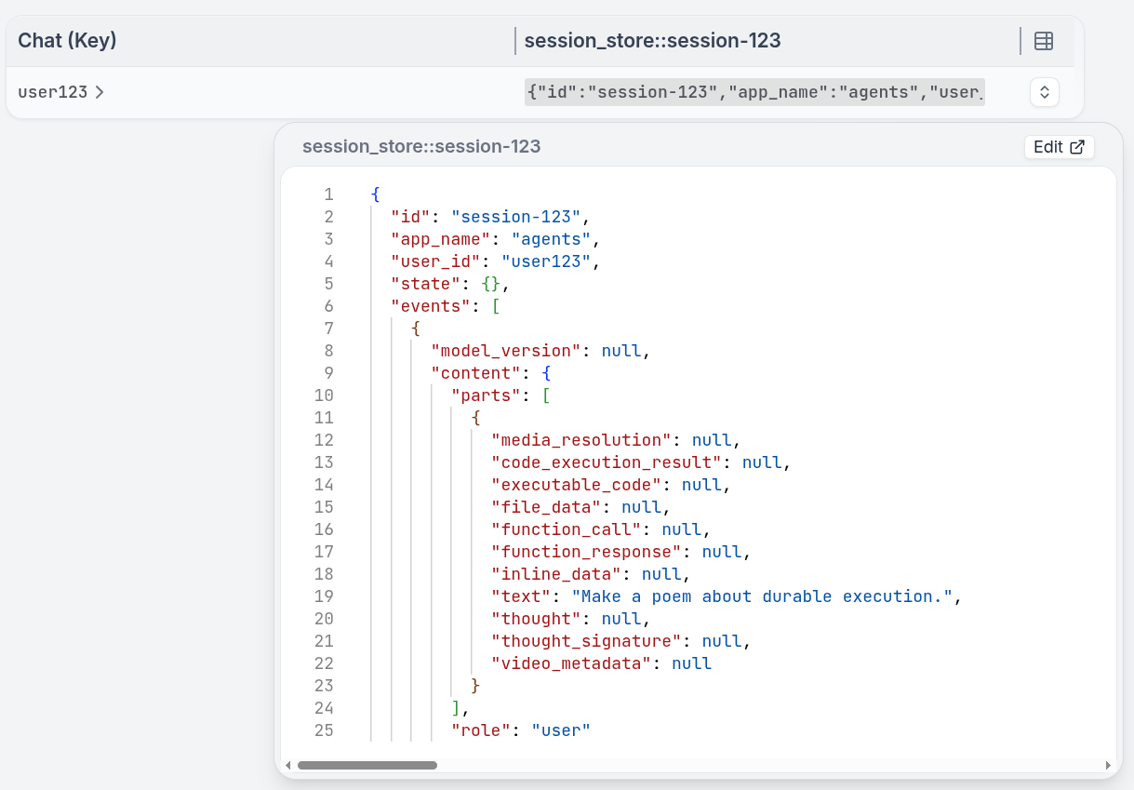Expand the user123 key chevron
This screenshot has width=1134, height=790.
tap(100, 92)
